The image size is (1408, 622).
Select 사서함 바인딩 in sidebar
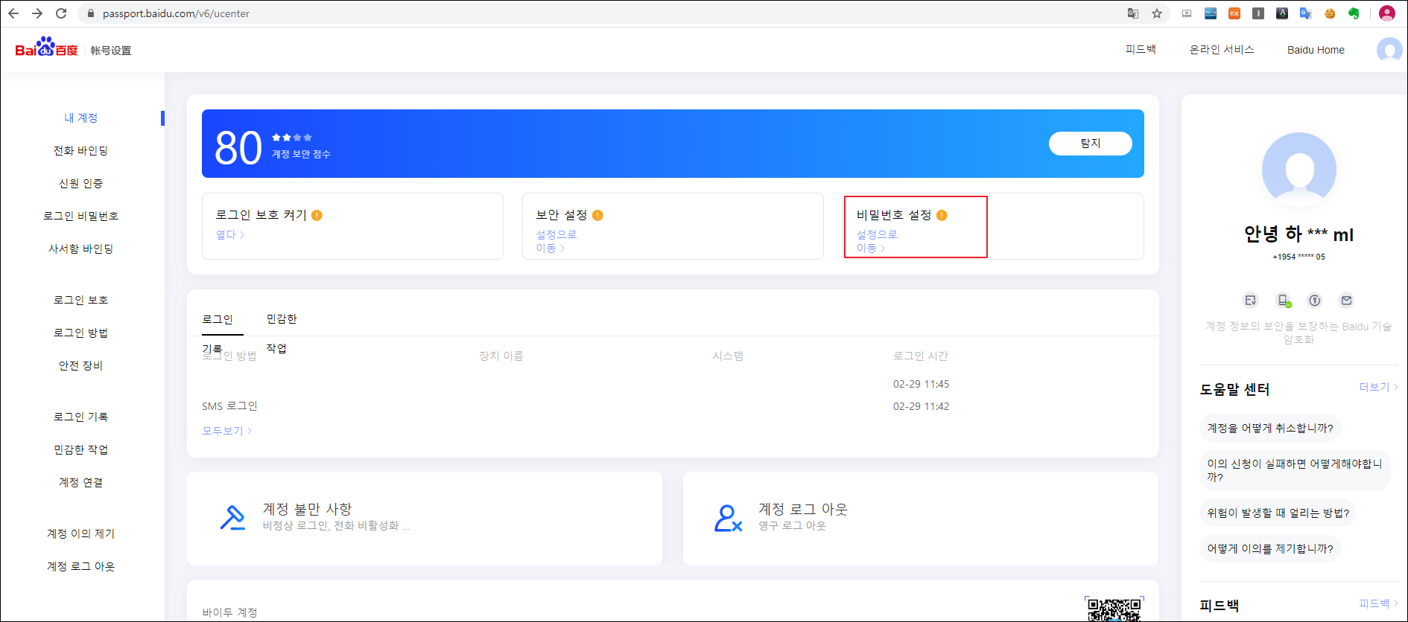coord(80,249)
